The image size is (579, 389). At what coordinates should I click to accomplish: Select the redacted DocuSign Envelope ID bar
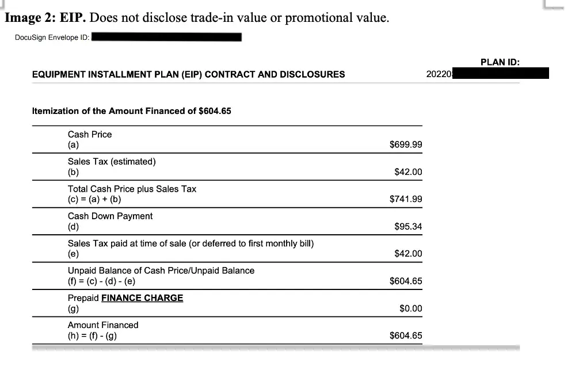(166, 37)
